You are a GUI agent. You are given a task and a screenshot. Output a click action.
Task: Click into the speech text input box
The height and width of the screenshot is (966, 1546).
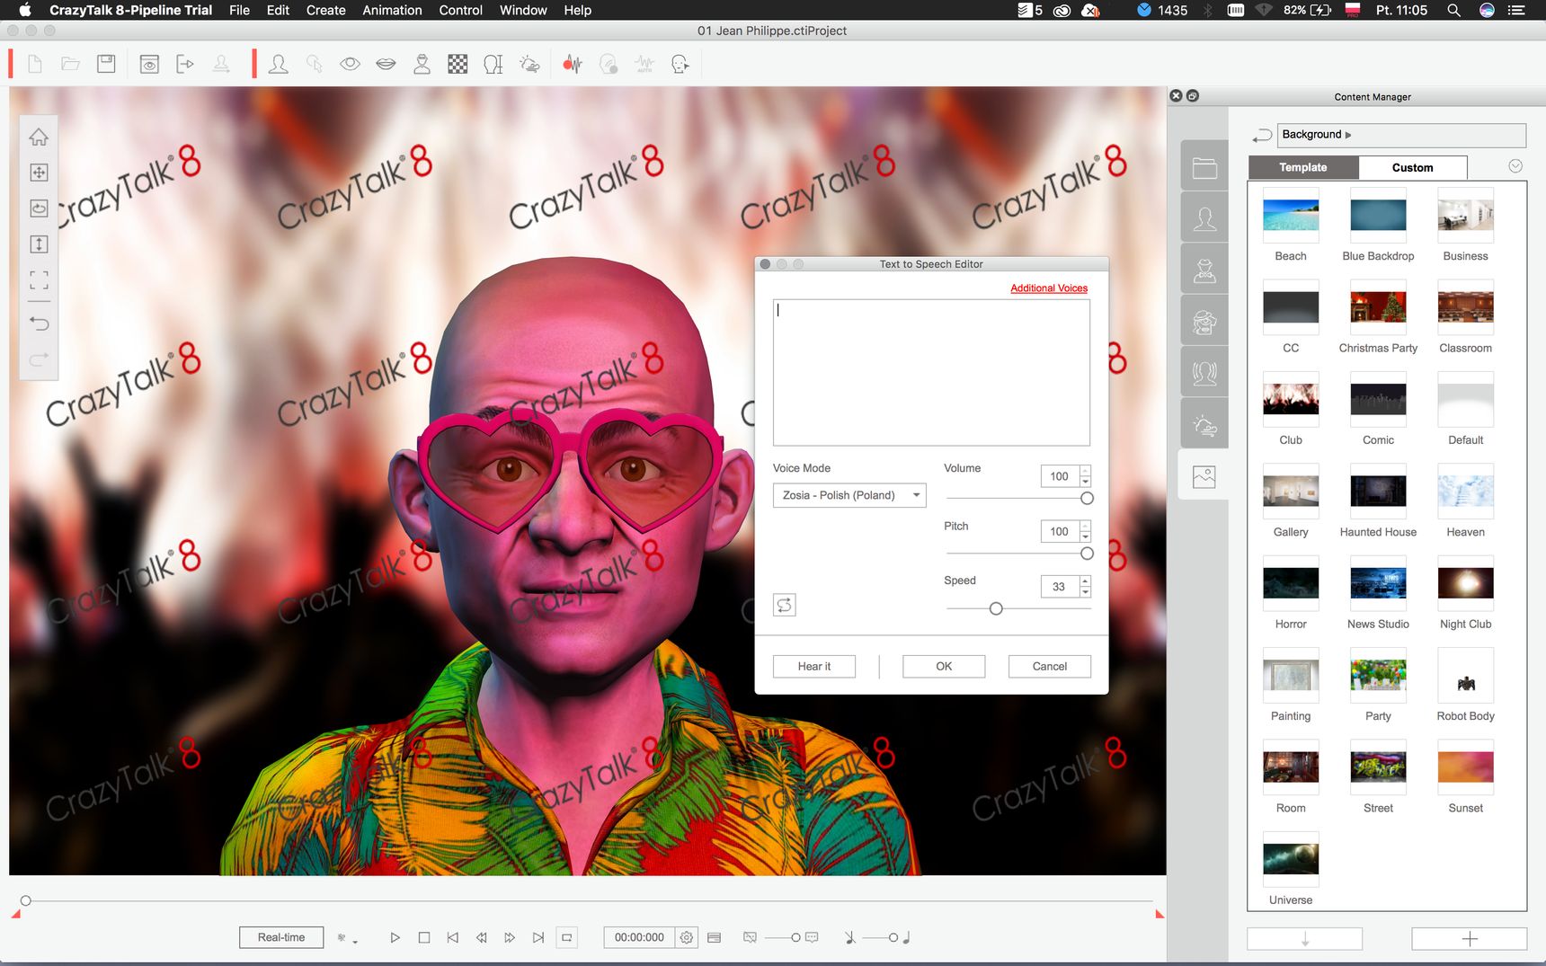click(931, 373)
